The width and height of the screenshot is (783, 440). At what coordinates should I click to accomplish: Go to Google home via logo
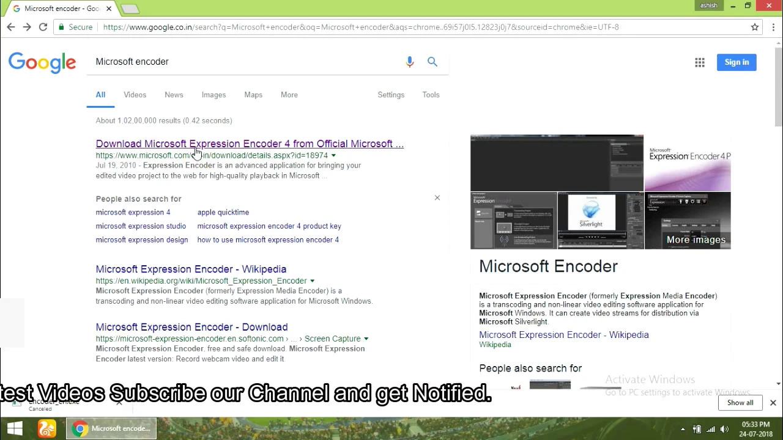click(42, 62)
